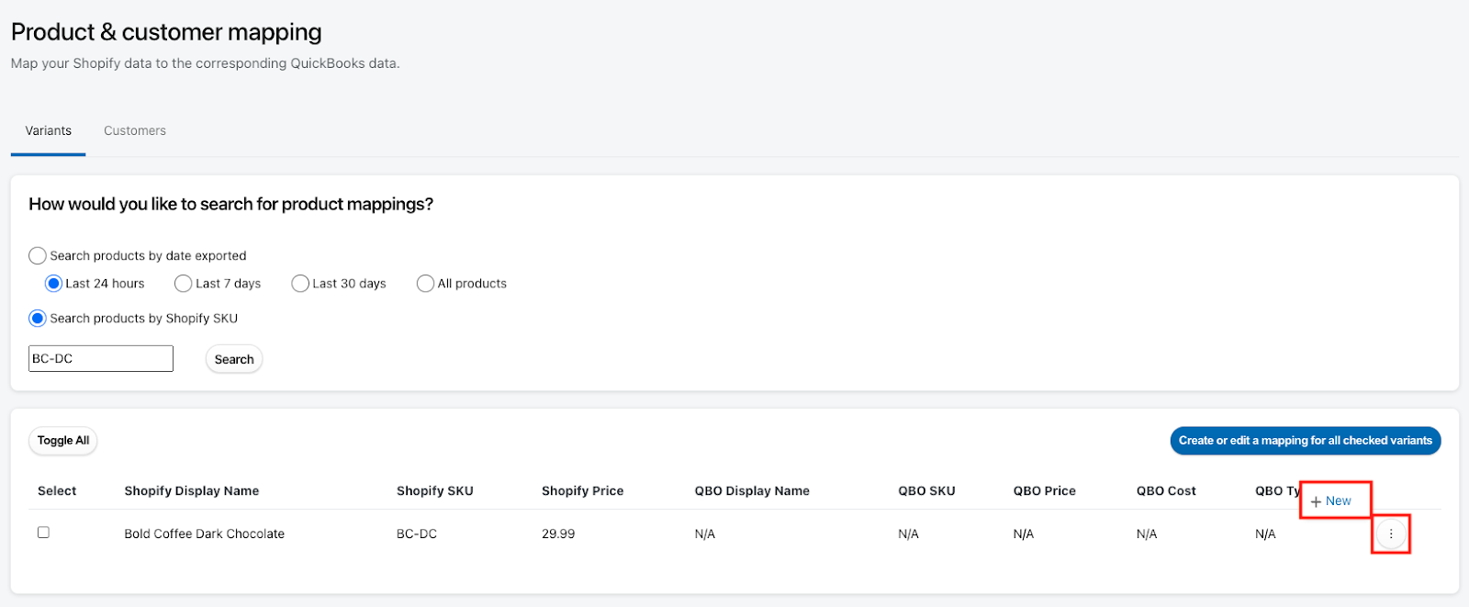
Task: Click the Bold Coffee Dark Chocolate row name
Action: pyautogui.click(x=205, y=534)
